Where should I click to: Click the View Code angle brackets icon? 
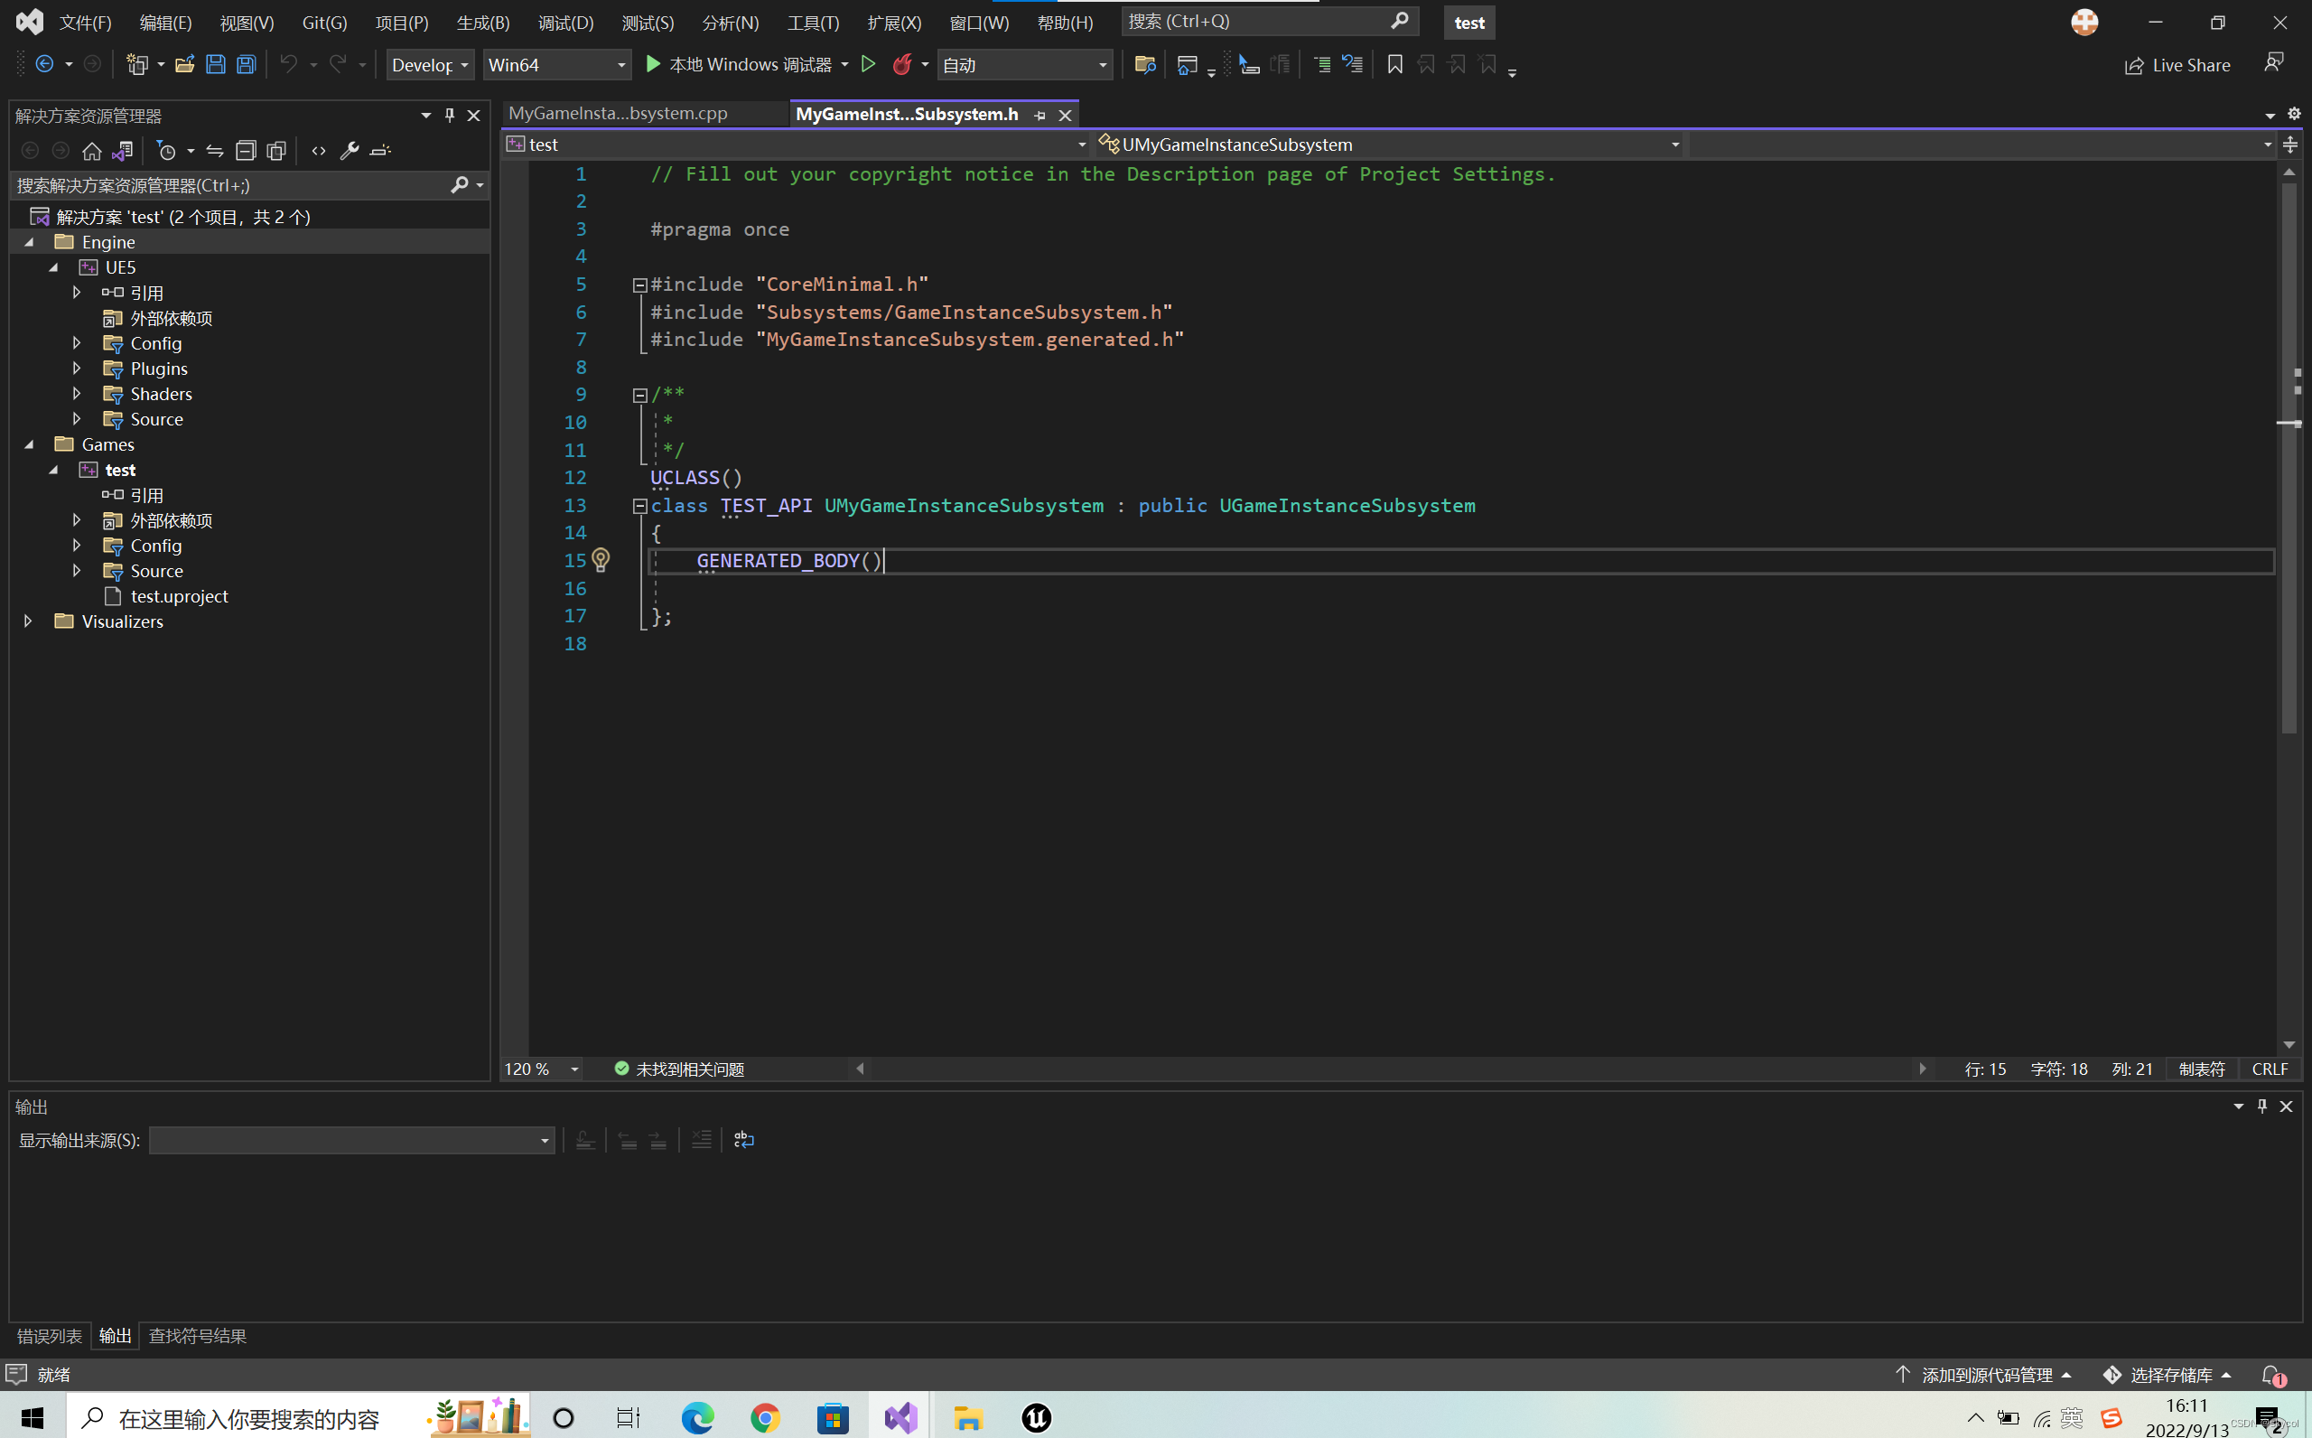coord(319,150)
